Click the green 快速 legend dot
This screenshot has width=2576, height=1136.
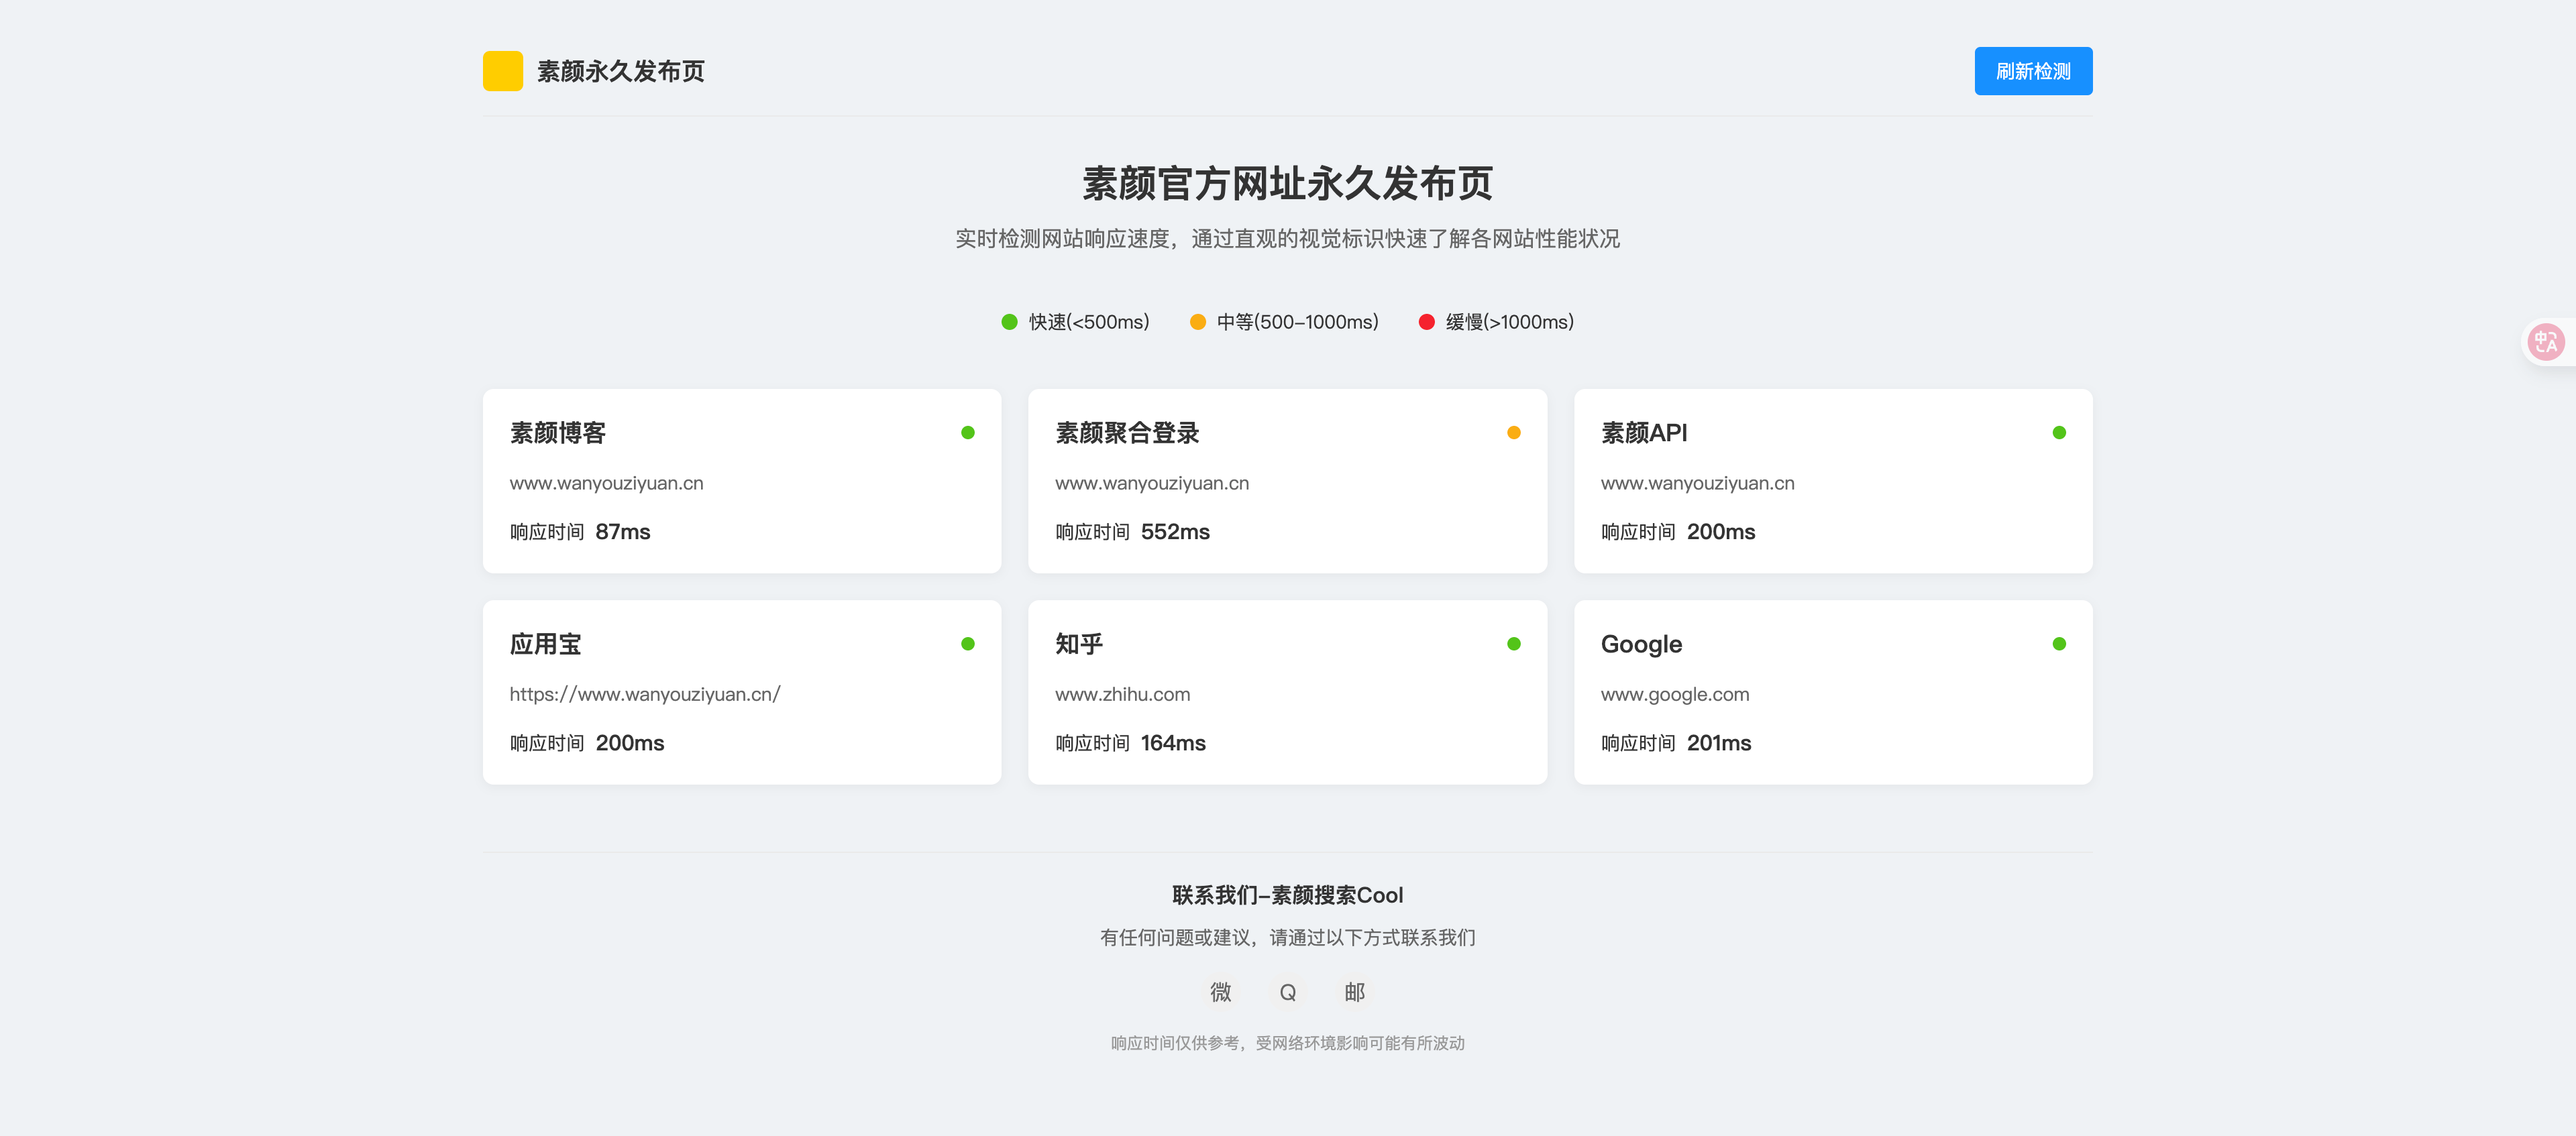tap(1009, 322)
